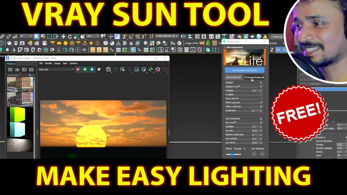The height and width of the screenshot is (195, 347).
Task: Switch to the History tab
Action: click(x=11, y=64)
